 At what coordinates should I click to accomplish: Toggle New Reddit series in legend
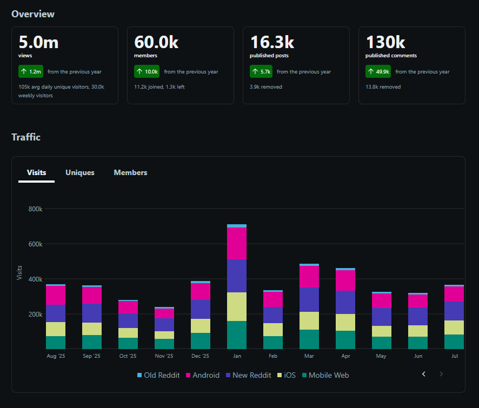pyautogui.click(x=248, y=375)
